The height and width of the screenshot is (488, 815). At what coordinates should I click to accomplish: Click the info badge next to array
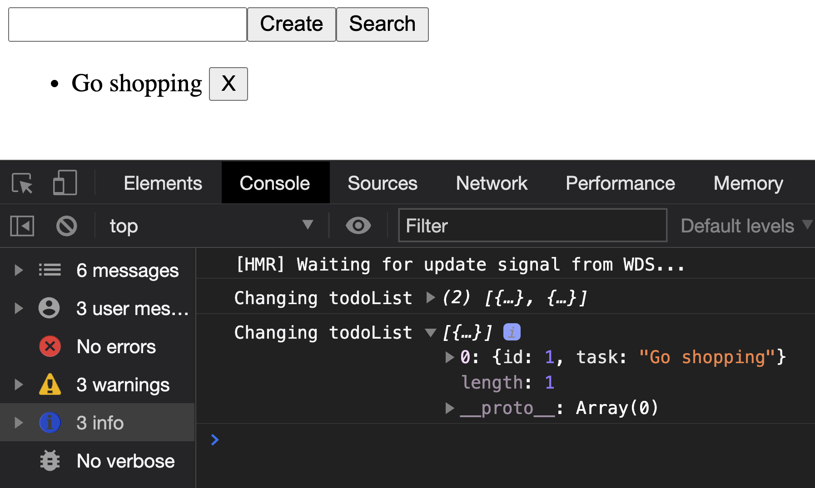point(512,332)
